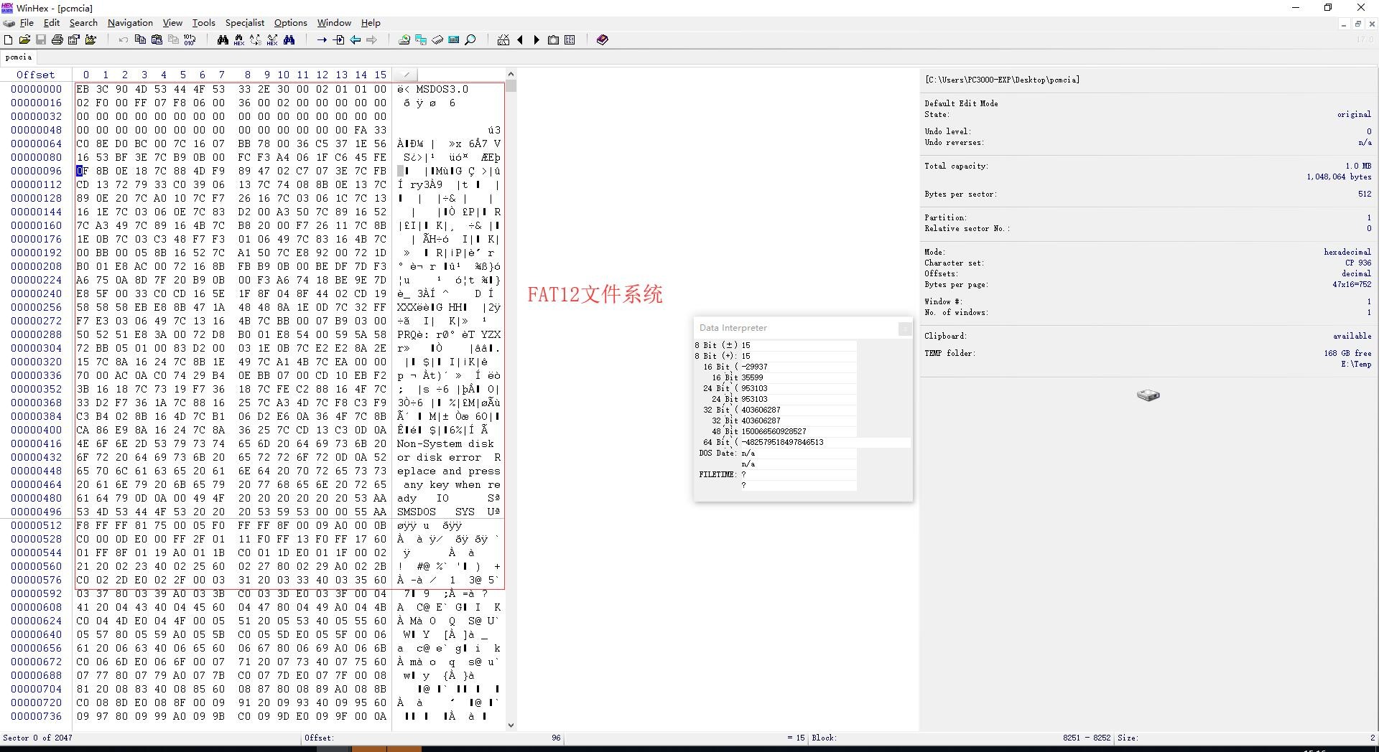Click the FILETIME row in Data Interpreter
The width and height of the screenshot is (1379, 752).
pyautogui.click(x=776, y=474)
